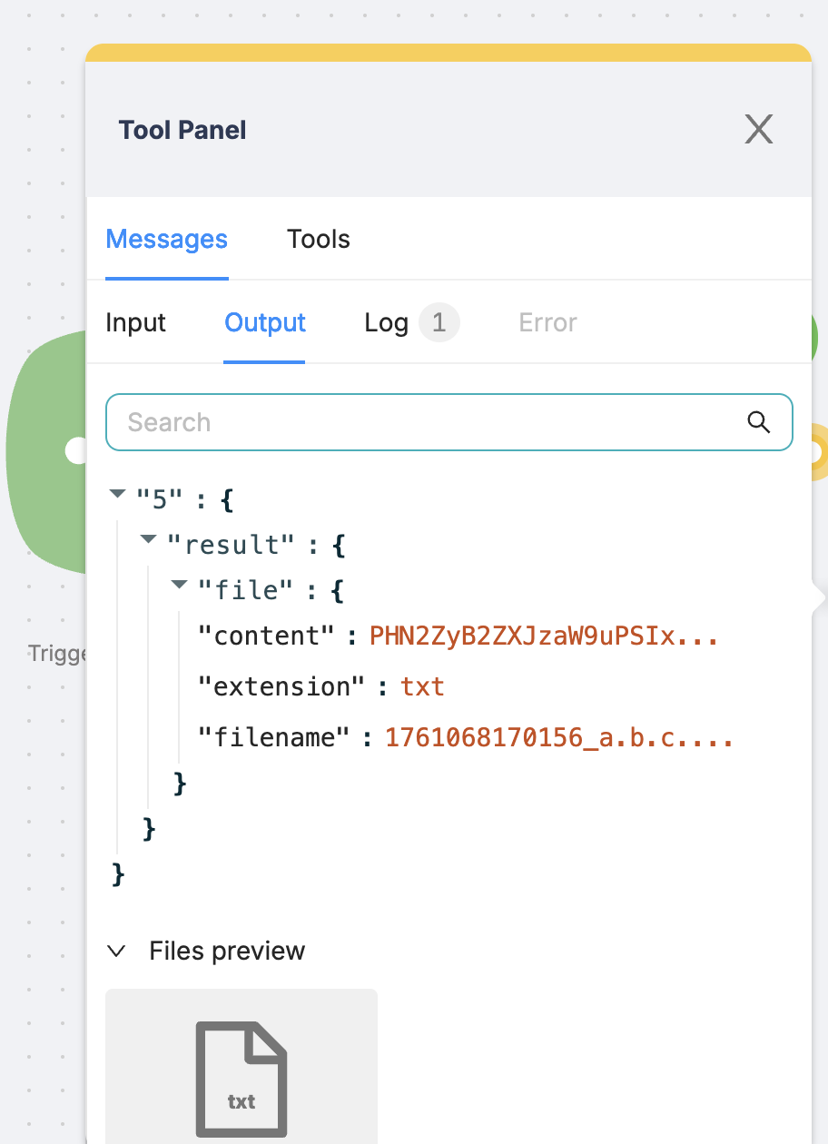Click the Log count badge showing 1
This screenshot has height=1144, width=828.
[x=439, y=322]
